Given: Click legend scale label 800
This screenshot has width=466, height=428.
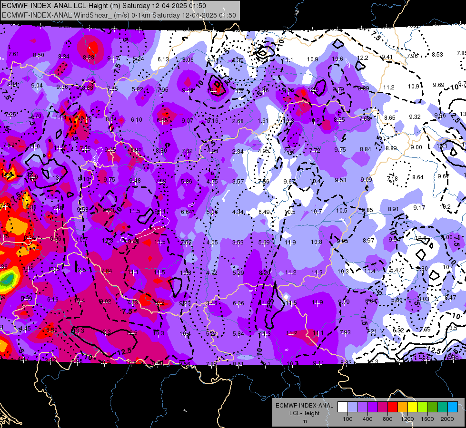Looking at the screenshot, I should pyautogui.click(x=387, y=419).
